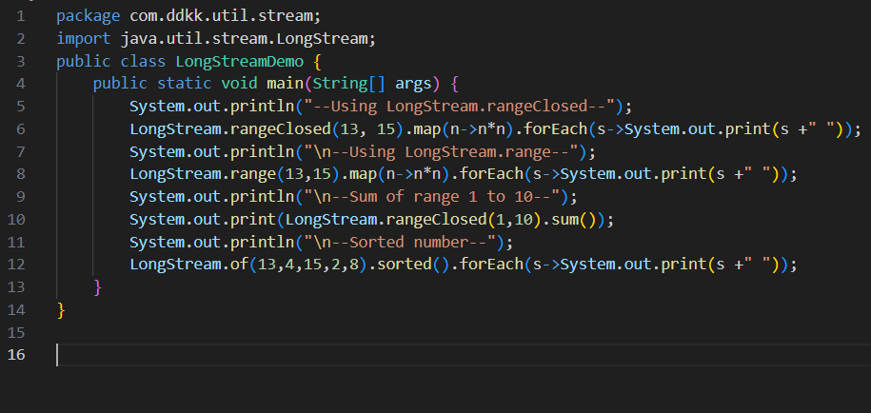871x413 pixels.
Task: Click the yellow closing brace on line 14
Action: [x=61, y=309]
